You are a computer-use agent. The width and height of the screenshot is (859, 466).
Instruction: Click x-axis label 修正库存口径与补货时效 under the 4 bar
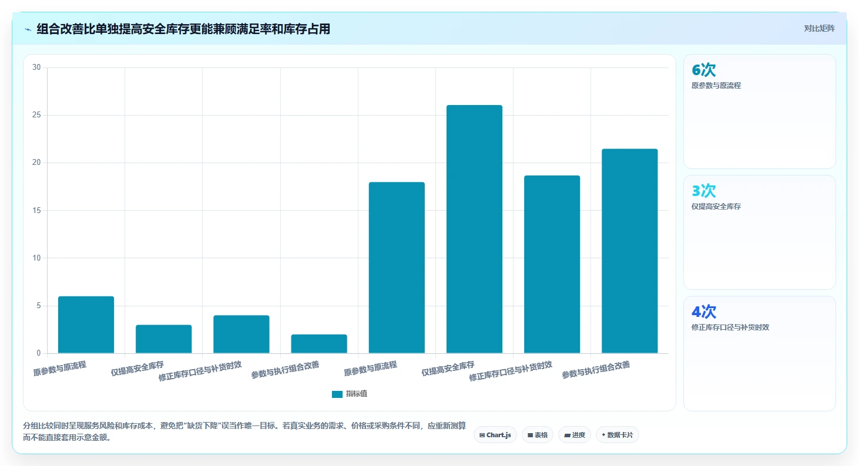click(x=200, y=372)
